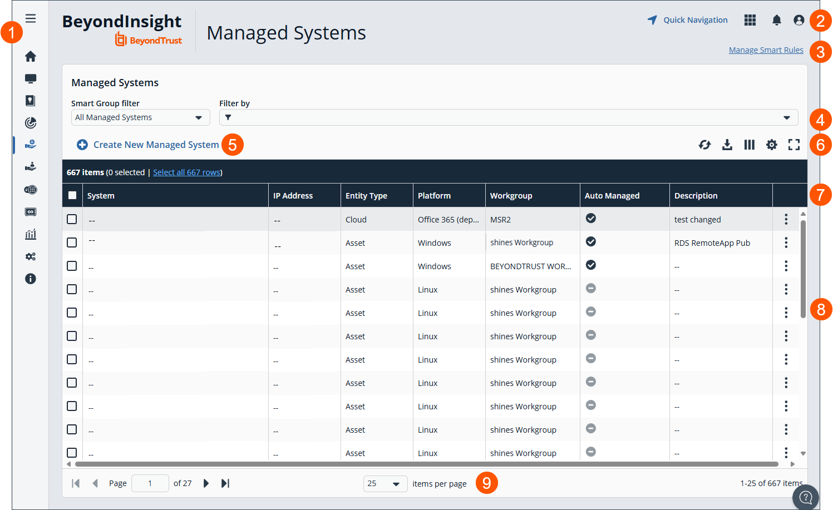Open the user profile icon
The width and height of the screenshot is (833, 510).
(x=799, y=20)
